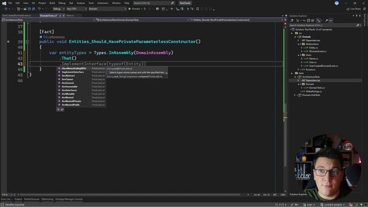Select DomainTests.cs in Solution Explorer tree
Image resolution: width=368 pixels, height=207 pixels.
(x=317, y=88)
